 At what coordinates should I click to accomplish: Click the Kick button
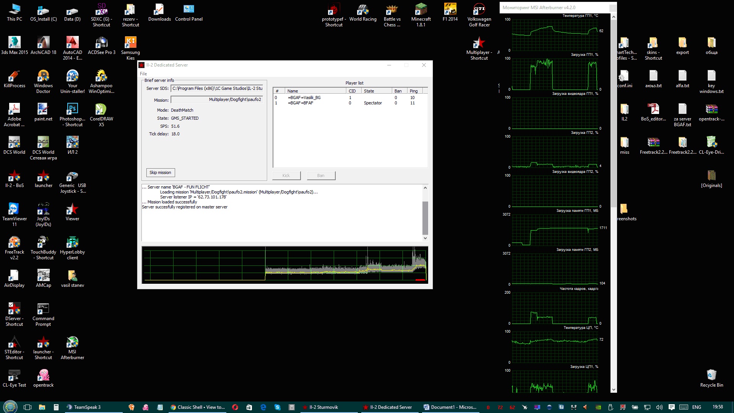coord(286,176)
